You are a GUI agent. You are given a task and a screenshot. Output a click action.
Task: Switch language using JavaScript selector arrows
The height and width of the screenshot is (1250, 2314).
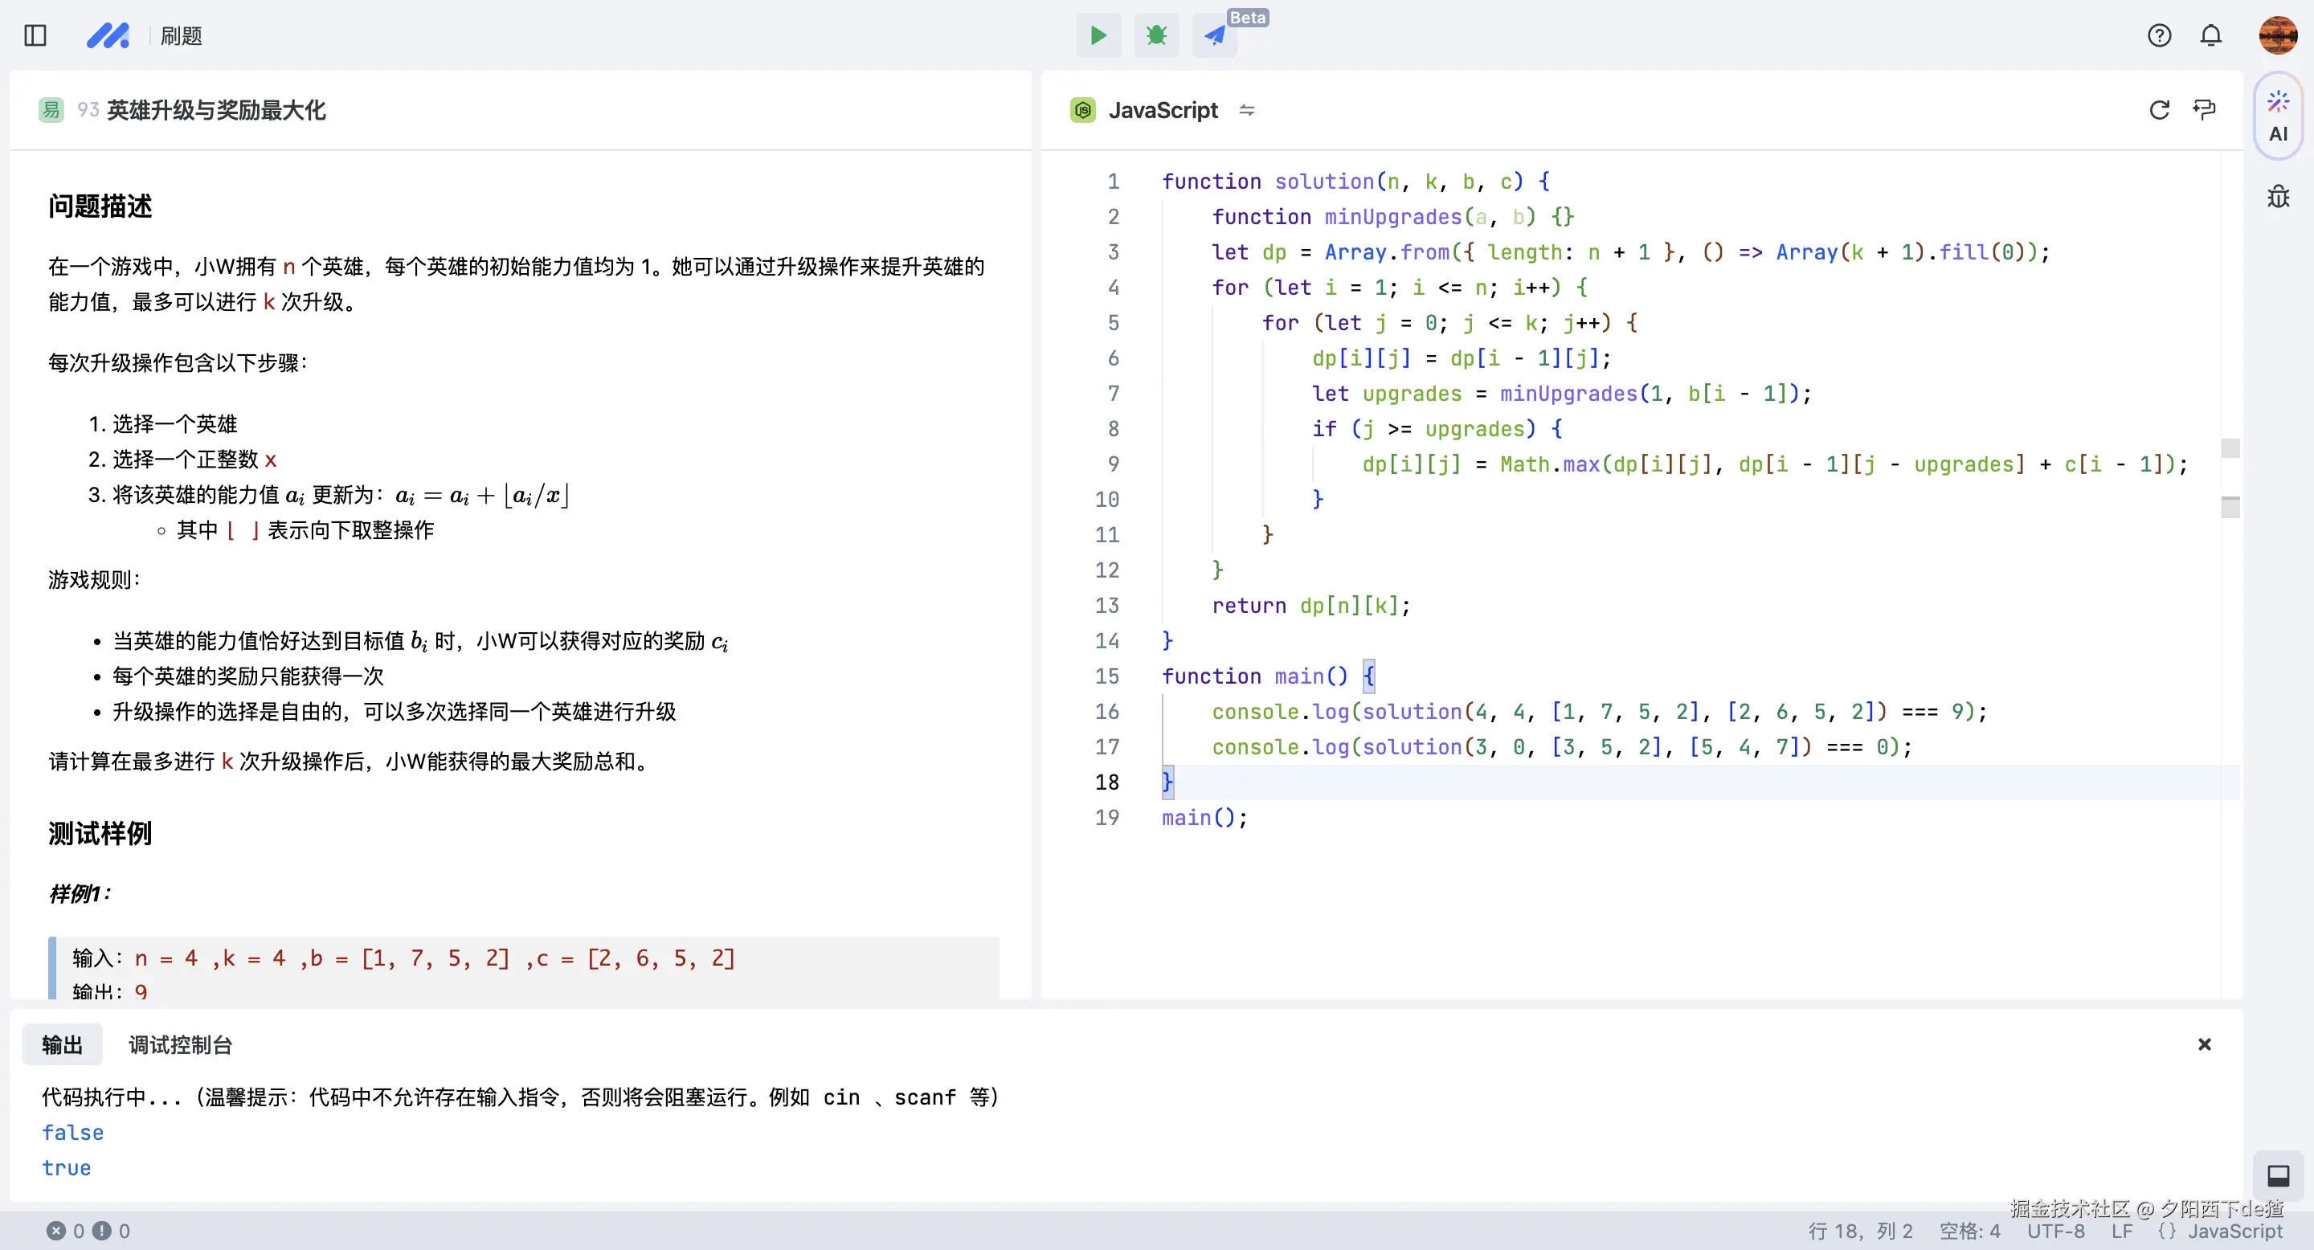[x=1247, y=109]
